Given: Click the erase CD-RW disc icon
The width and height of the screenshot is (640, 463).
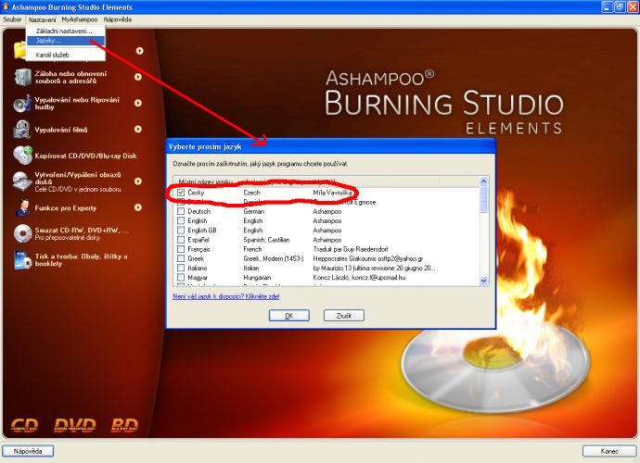Looking at the screenshot, I should (x=22, y=233).
